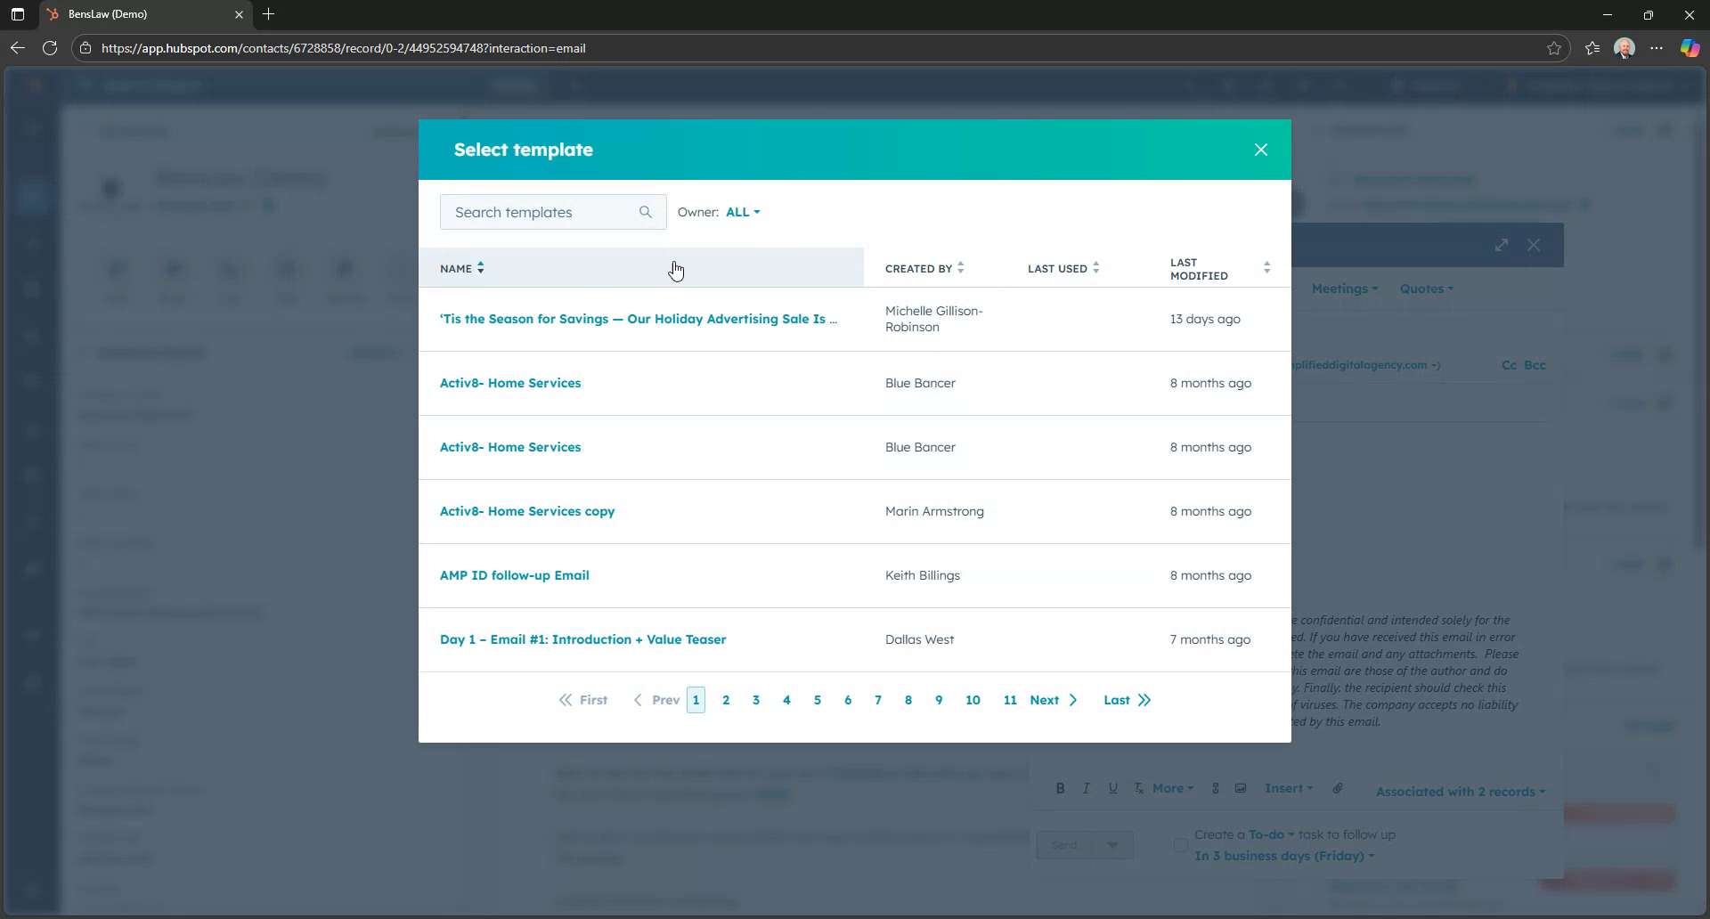This screenshot has height=919, width=1710.
Task: Click the search magnifying glass in templates search
Action: pyautogui.click(x=646, y=212)
